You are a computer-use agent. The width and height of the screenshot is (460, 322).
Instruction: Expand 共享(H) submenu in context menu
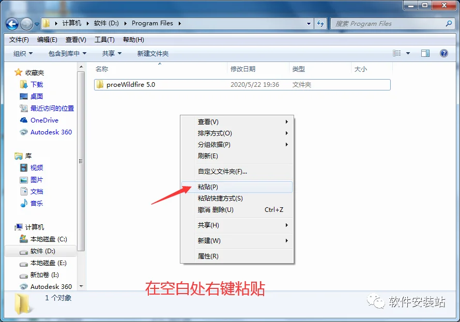pyautogui.click(x=237, y=225)
